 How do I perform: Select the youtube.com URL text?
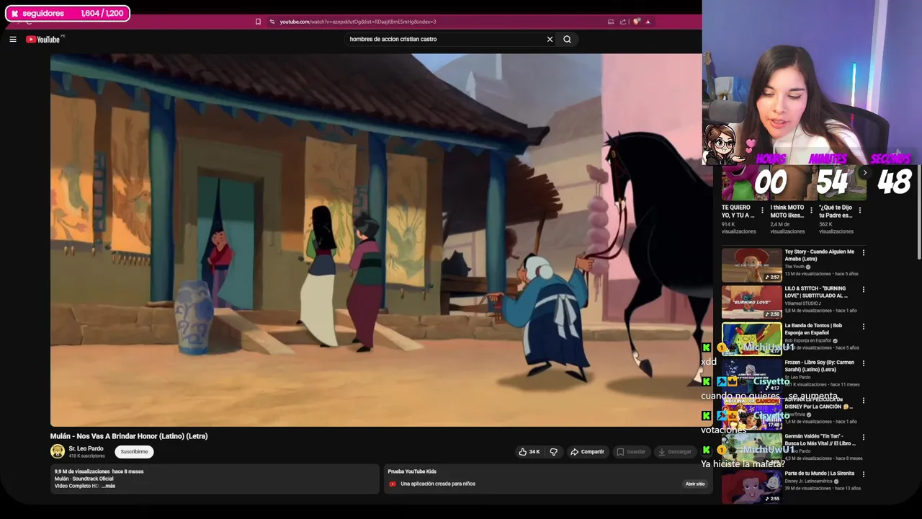[x=357, y=22]
